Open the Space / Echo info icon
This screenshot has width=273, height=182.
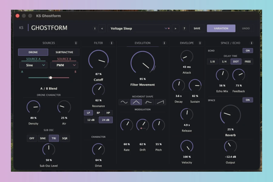[251, 43]
